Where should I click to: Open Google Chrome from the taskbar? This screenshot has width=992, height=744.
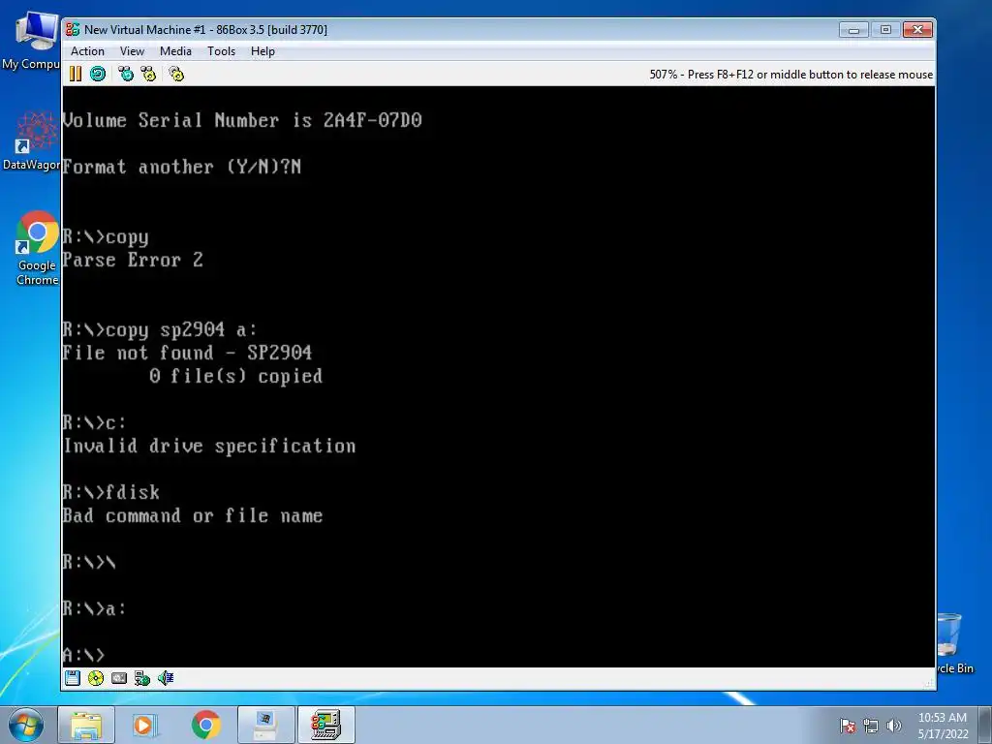point(205,725)
